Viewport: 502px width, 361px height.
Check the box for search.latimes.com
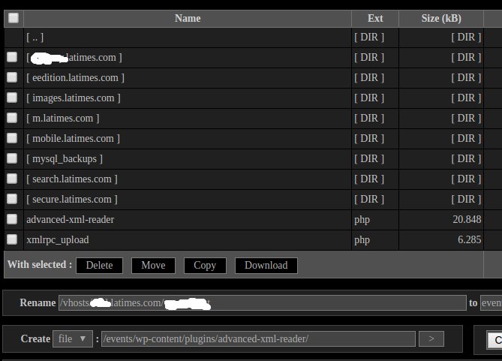(12, 179)
